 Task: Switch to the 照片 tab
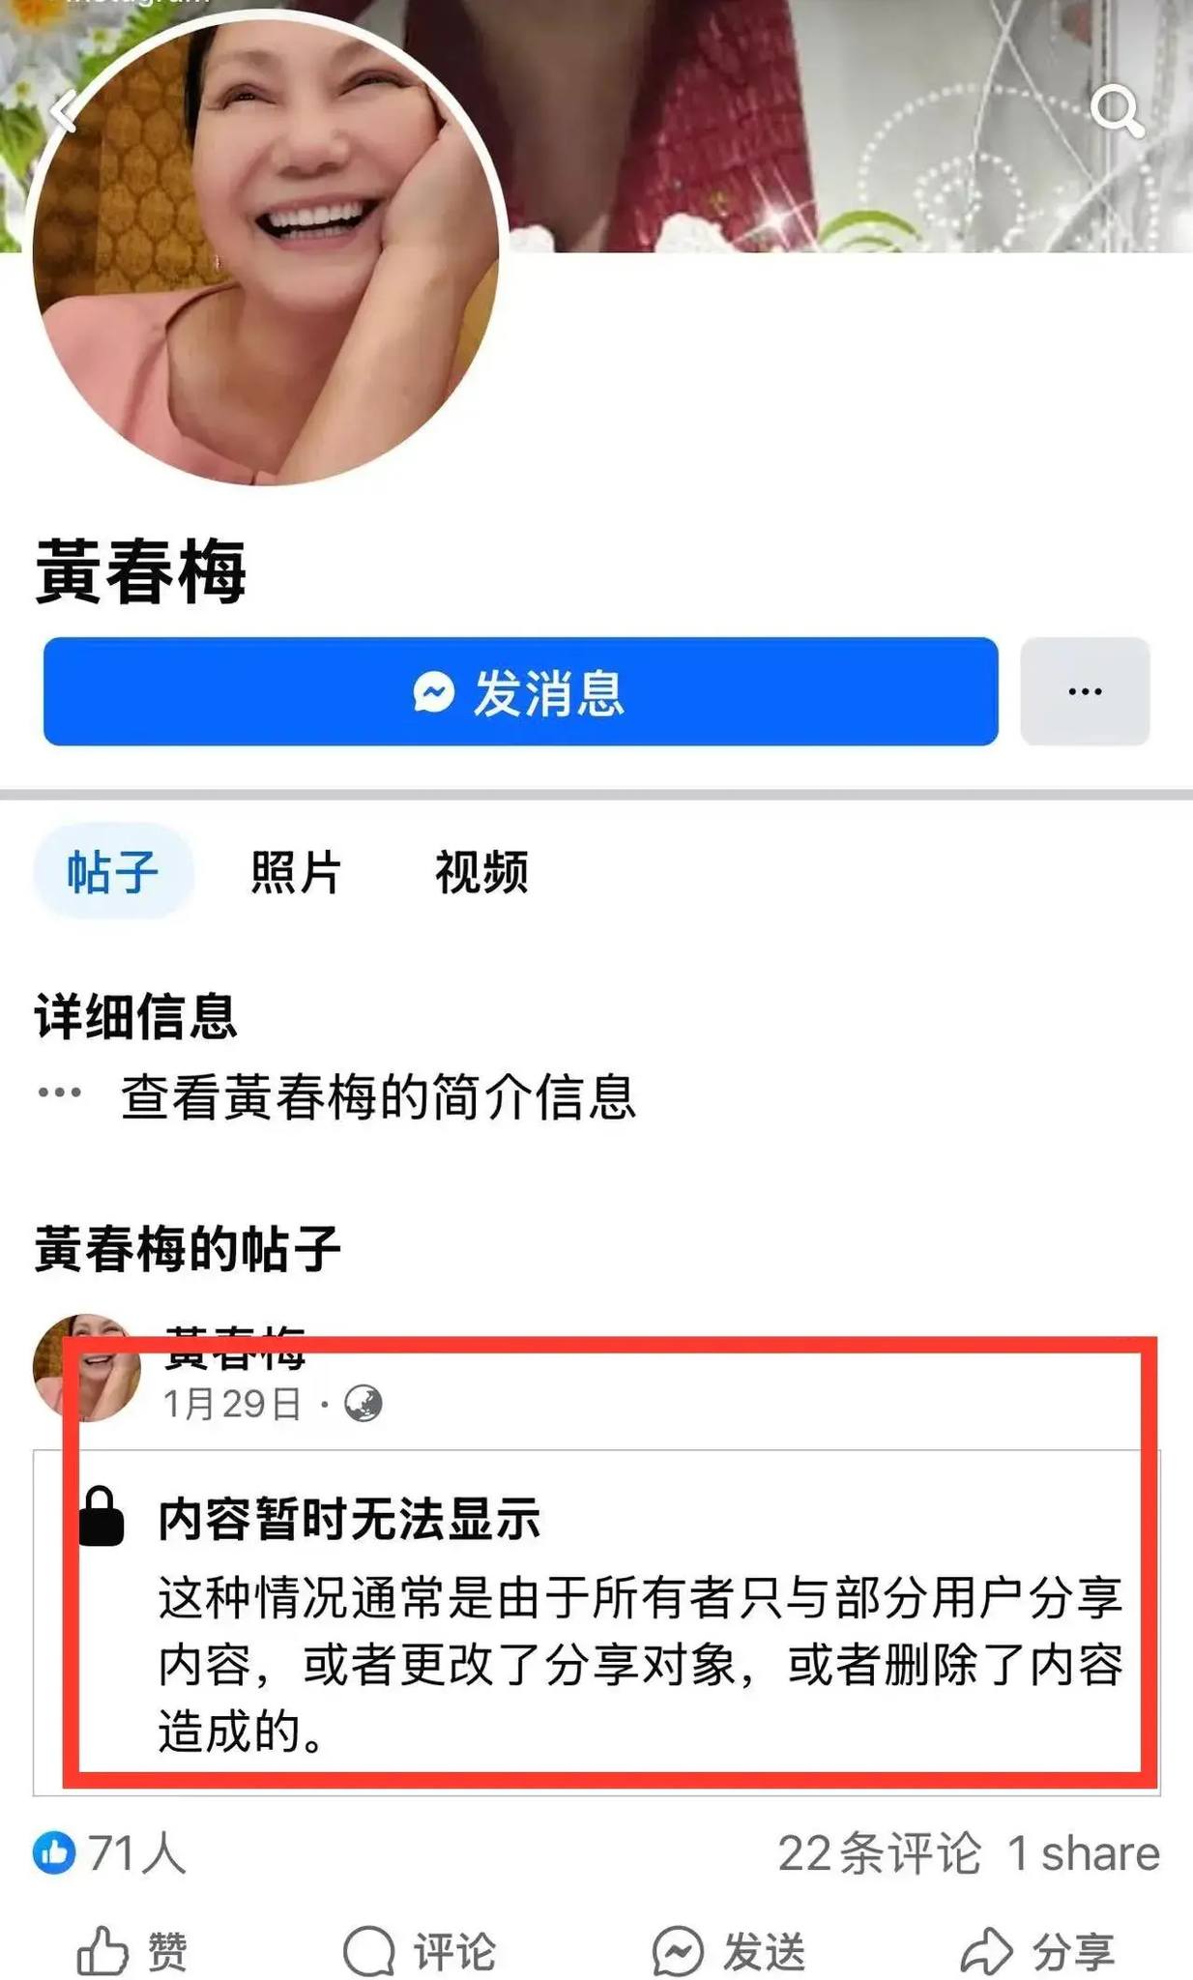click(x=296, y=872)
